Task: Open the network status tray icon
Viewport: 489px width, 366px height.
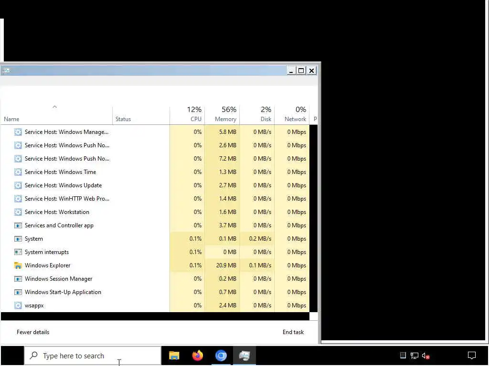Action: [414, 356]
